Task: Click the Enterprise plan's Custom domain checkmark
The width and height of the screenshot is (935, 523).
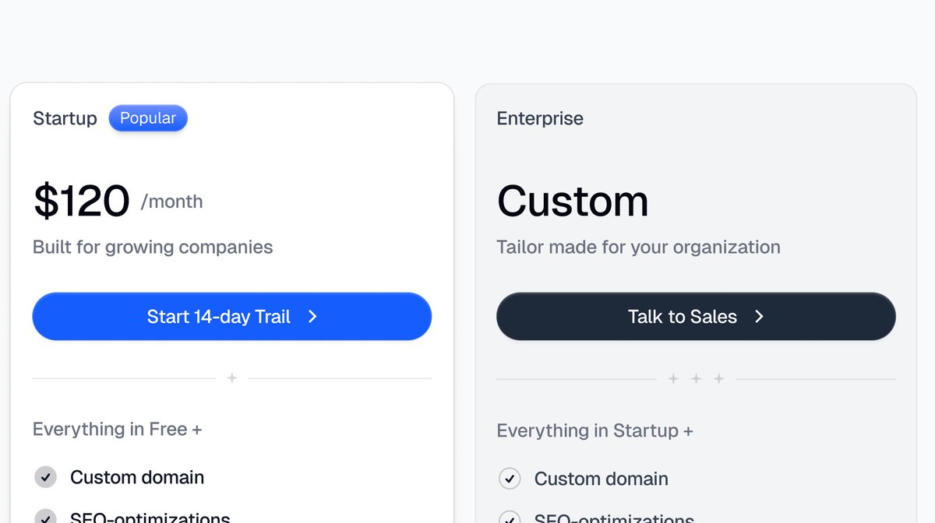Action: coord(510,479)
